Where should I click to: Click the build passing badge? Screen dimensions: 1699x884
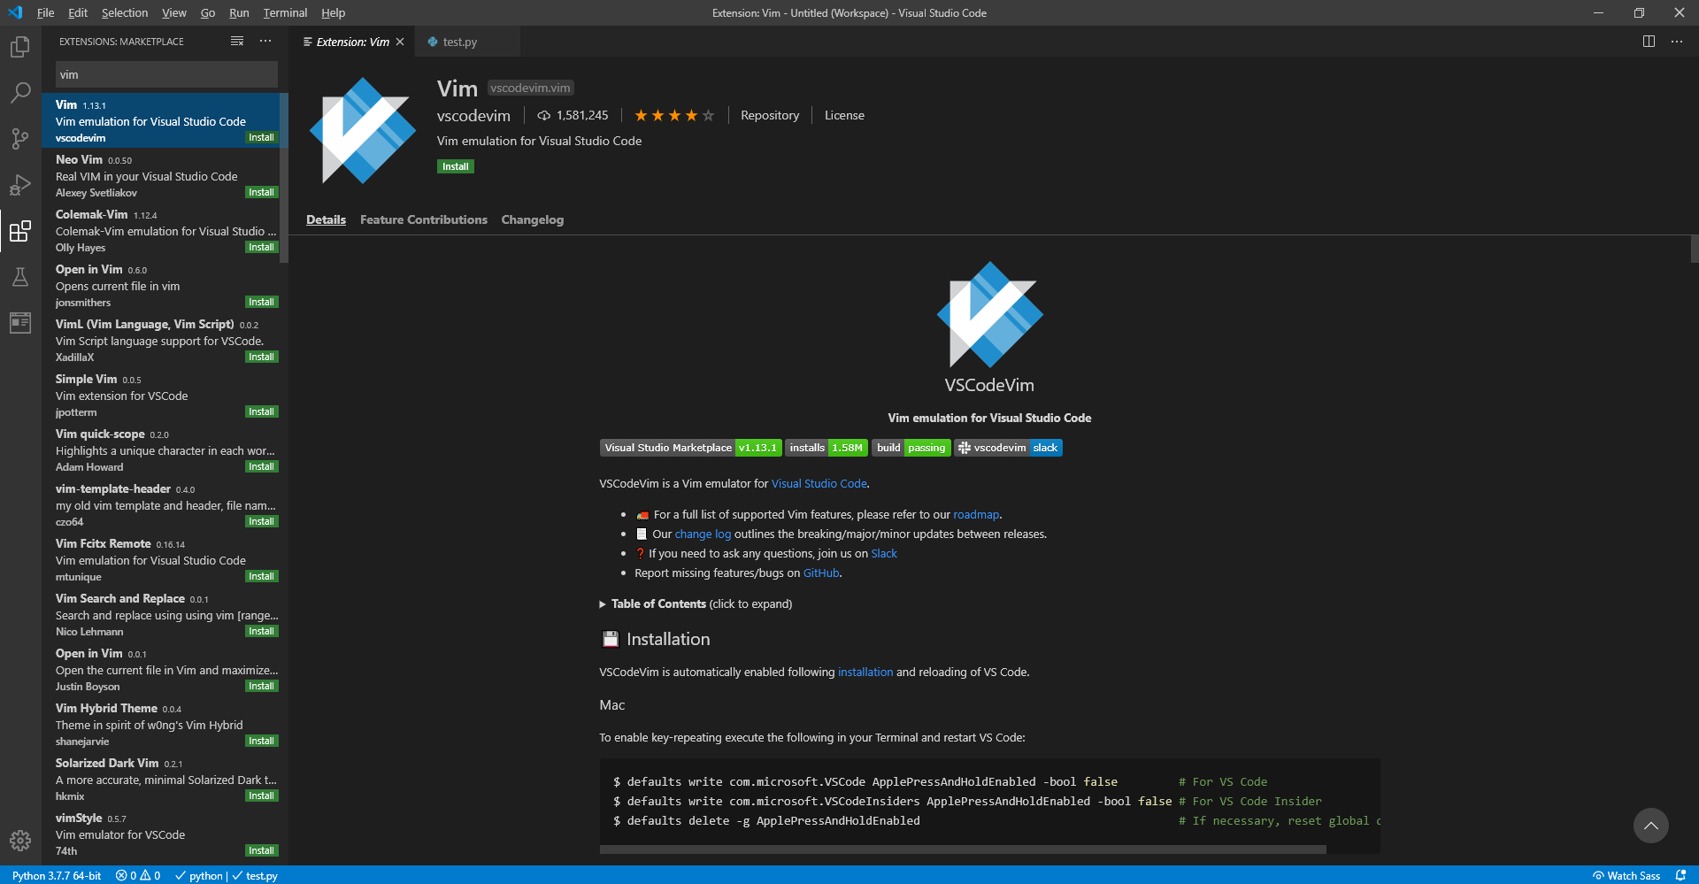coord(911,448)
